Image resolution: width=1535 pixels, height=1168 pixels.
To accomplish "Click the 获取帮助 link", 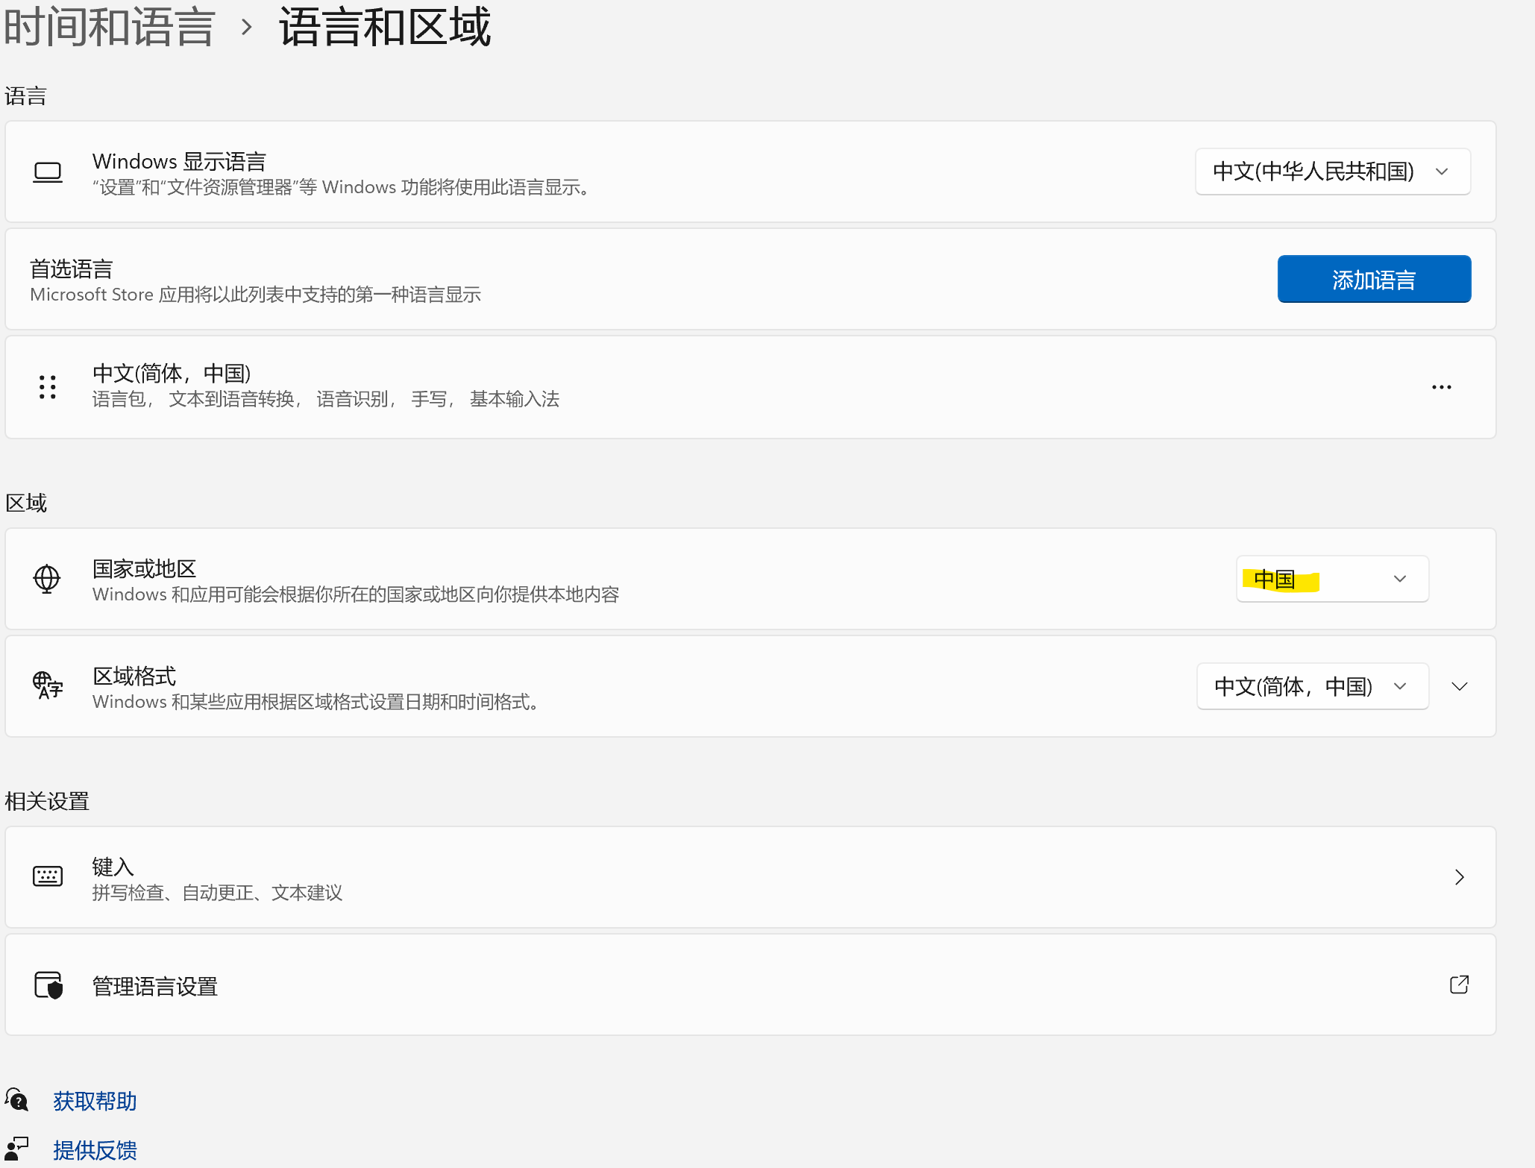I will [x=95, y=1101].
